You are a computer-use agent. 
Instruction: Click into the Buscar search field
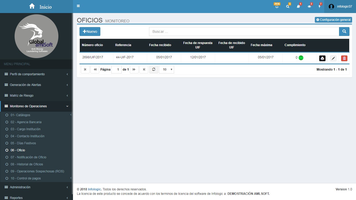pyautogui.click(x=244, y=32)
